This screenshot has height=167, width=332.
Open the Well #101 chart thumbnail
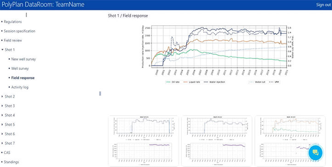[144, 141]
